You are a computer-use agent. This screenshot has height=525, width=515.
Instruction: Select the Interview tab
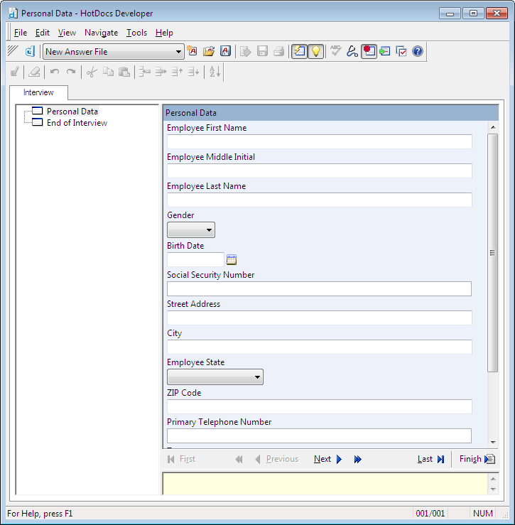point(38,92)
